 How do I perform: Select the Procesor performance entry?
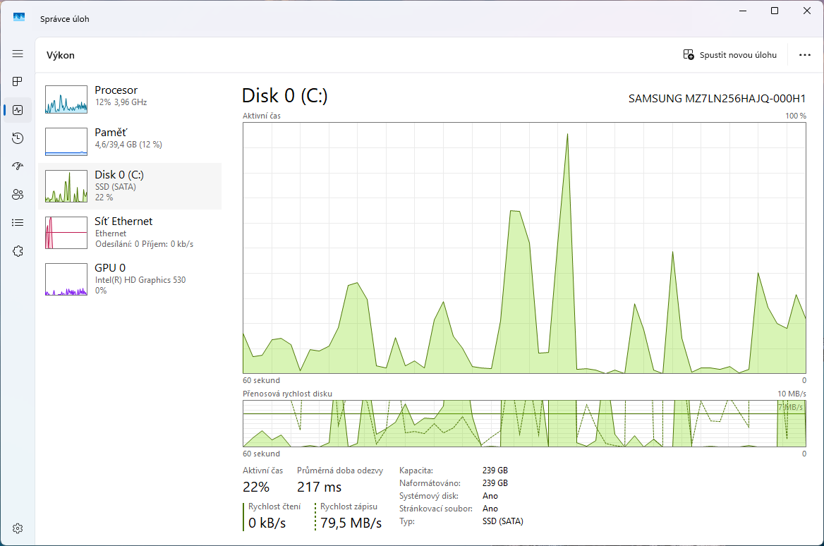(129, 99)
